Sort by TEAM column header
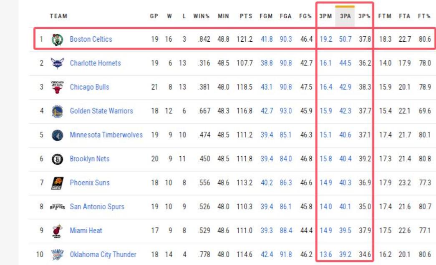436x265 pixels. coord(58,16)
